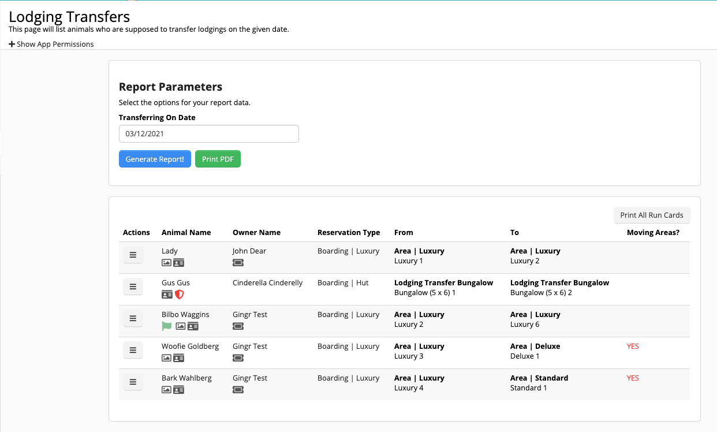Open owner Gingr Test in Bilbo Waggins row

(250, 315)
